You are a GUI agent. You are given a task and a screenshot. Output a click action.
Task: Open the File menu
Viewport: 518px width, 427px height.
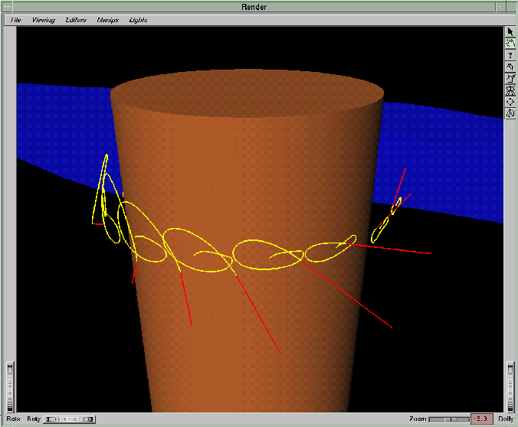[15, 20]
